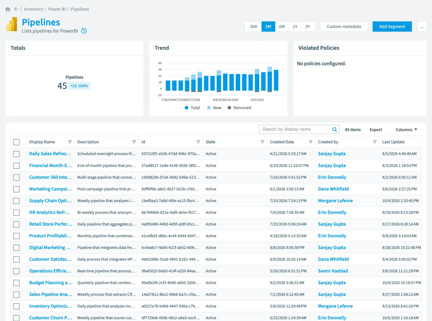Sort by Last Update column header
This screenshot has height=321, width=432.
[393, 142]
